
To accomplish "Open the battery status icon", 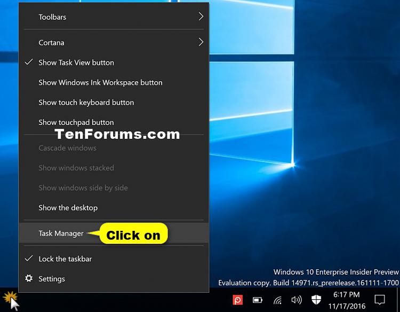I will point(258,300).
